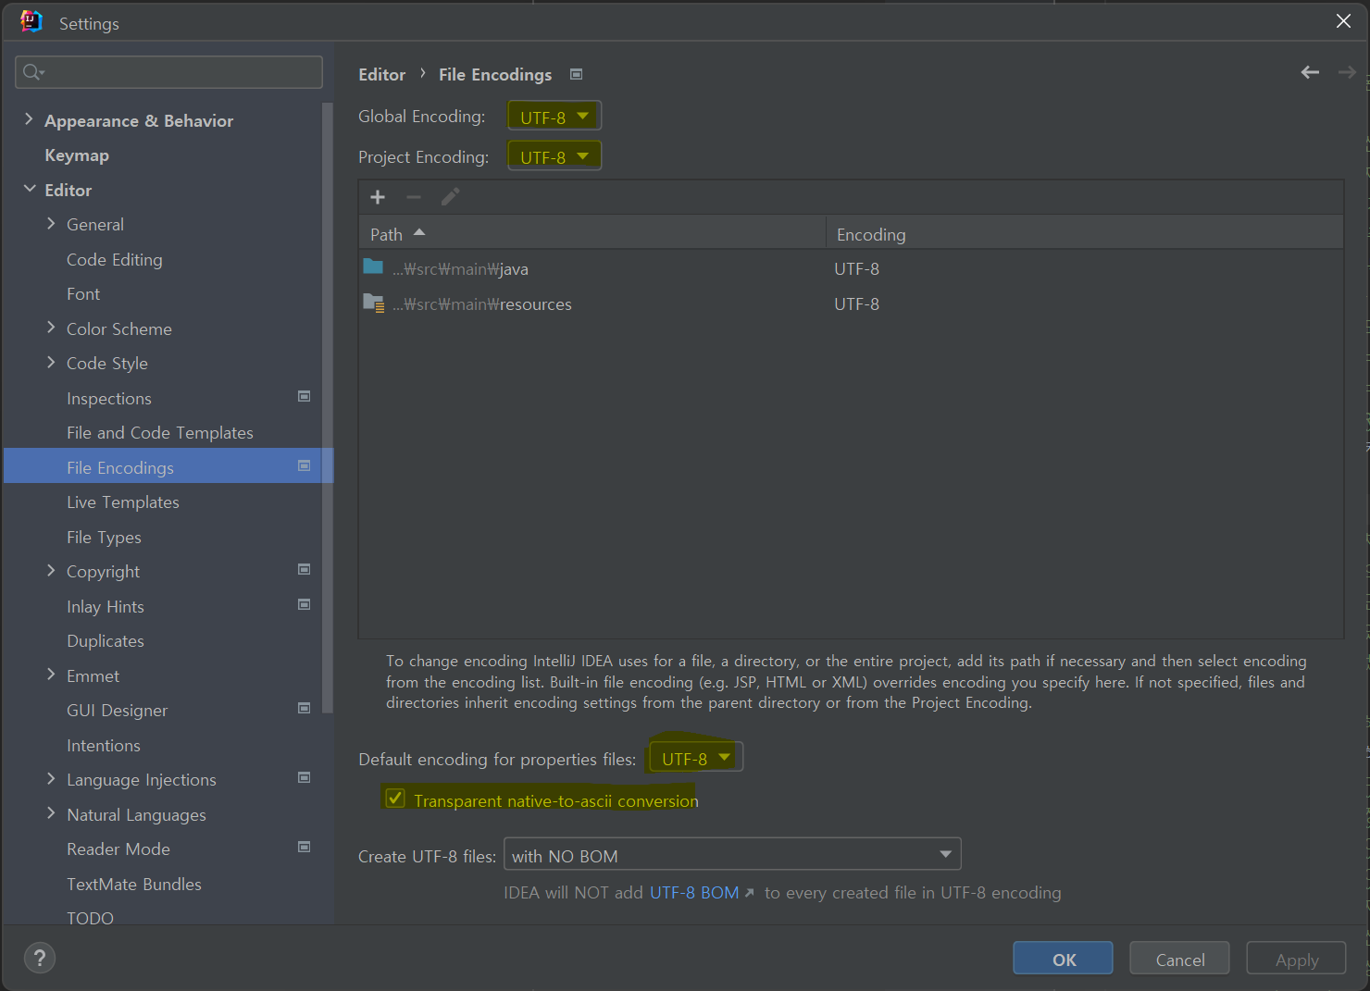Click the help question mark icon
This screenshot has height=991, width=1370.
40,958
